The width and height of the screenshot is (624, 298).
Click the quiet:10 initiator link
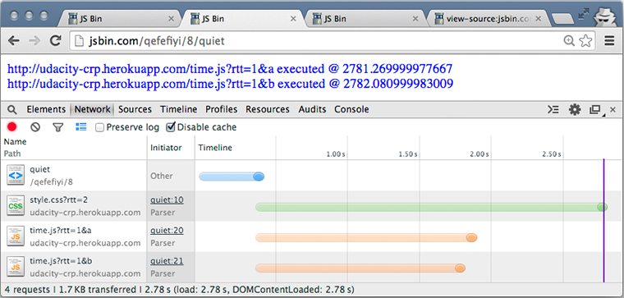[167, 200]
